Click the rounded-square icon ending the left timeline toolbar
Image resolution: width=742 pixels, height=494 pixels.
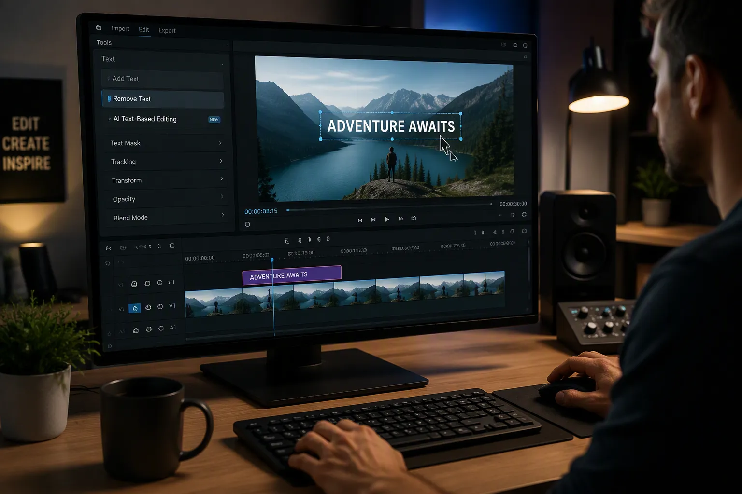172,246
